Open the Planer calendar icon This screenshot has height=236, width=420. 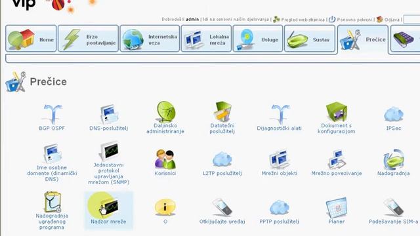[337, 207]
